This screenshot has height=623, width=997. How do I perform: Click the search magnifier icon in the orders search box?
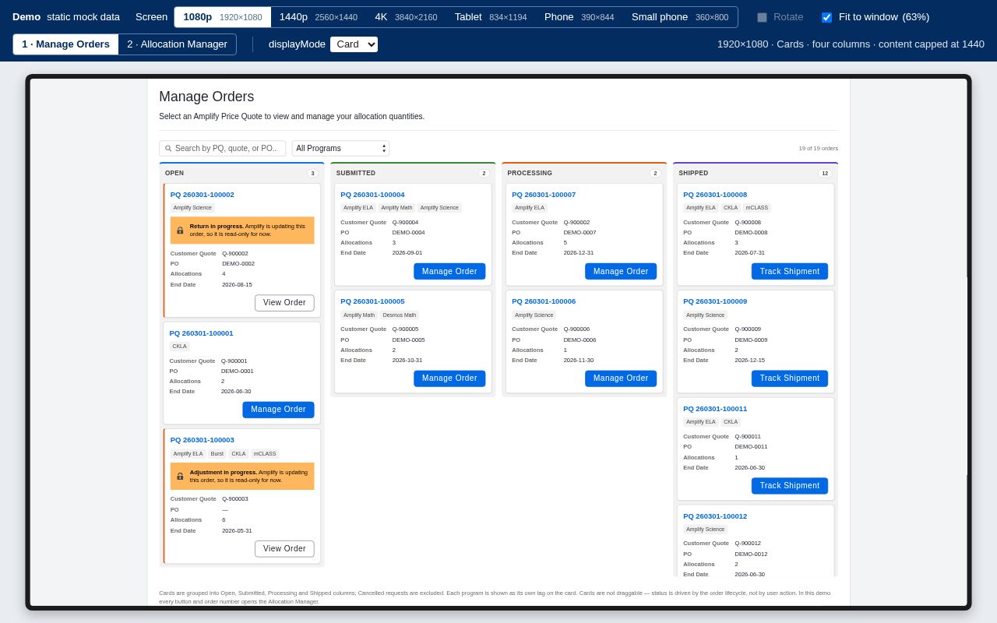168,149
